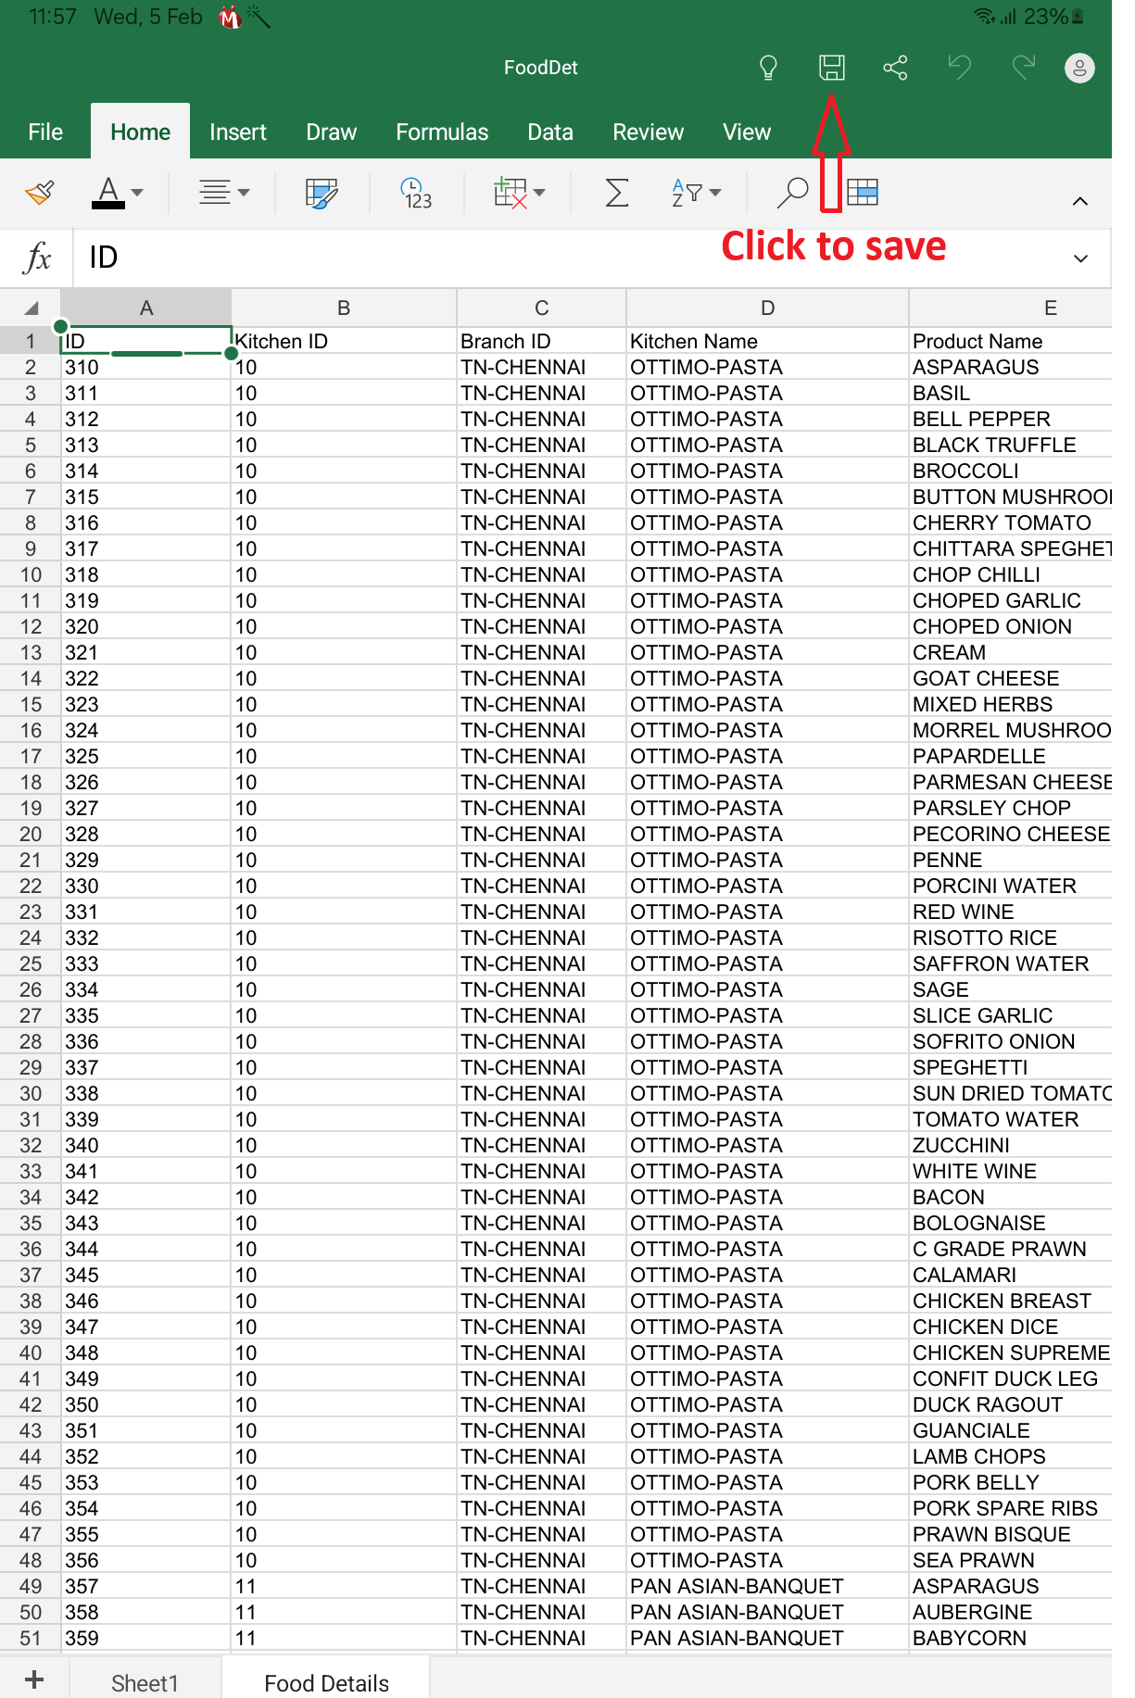Open the Share icon
Image resolution: width=1135 pixels, height=1698 pixels.
coord(895,68)
